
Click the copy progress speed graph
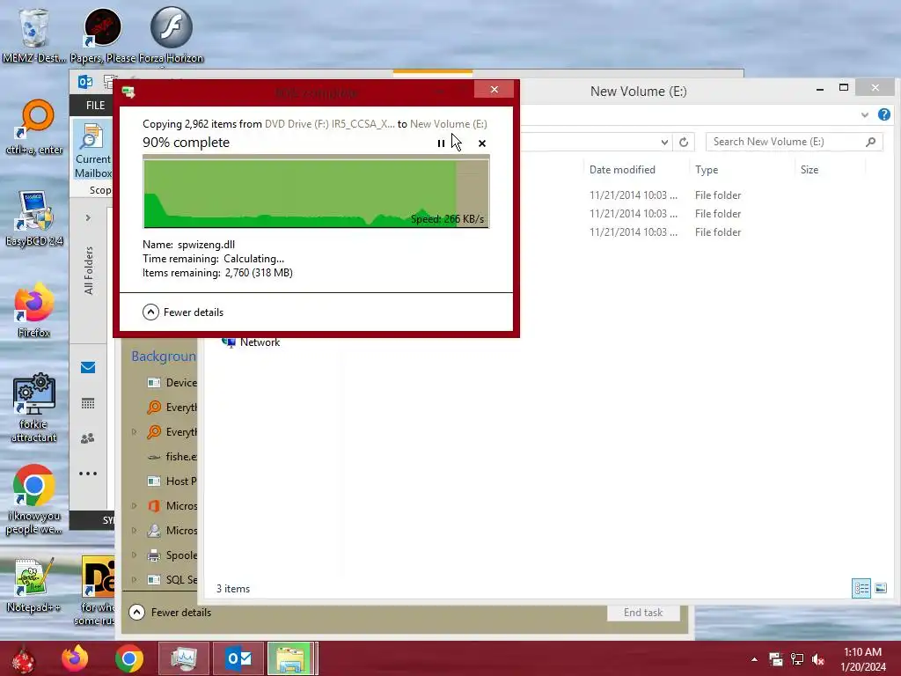click(316, 193)
